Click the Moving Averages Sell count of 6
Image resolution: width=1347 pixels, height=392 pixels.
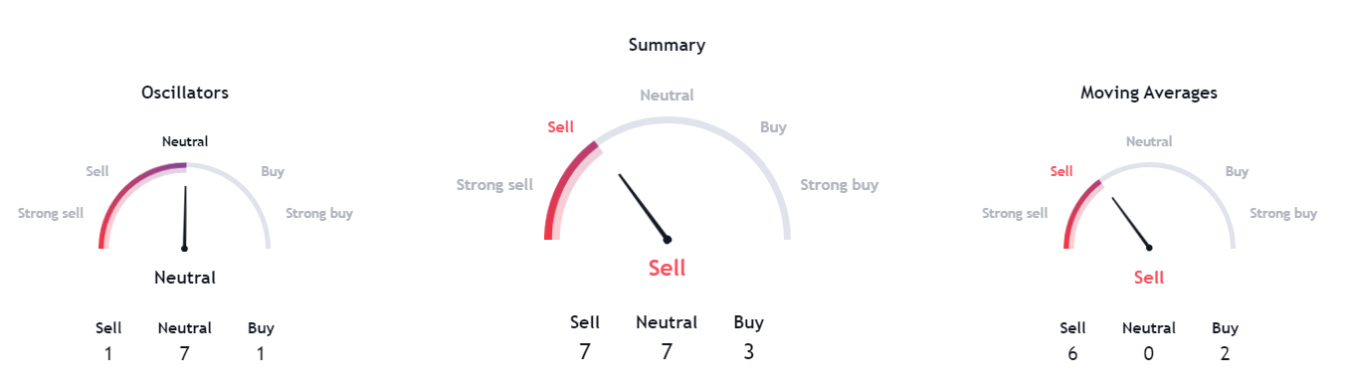coord(1072,353)
